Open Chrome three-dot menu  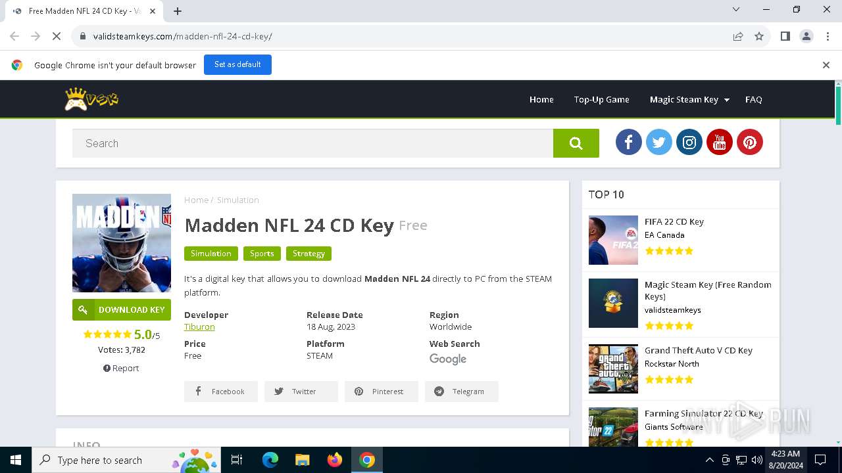coord(828,36)
